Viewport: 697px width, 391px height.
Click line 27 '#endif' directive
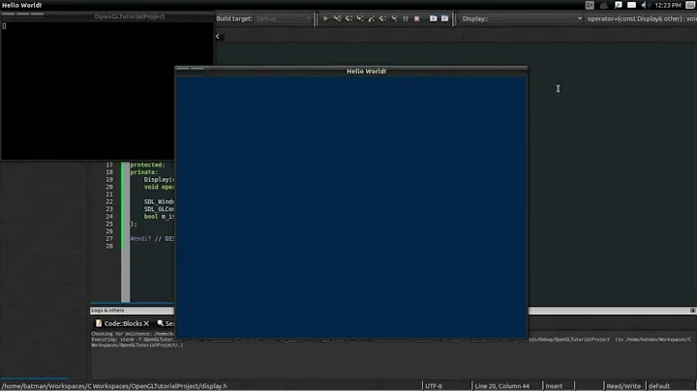140,239
